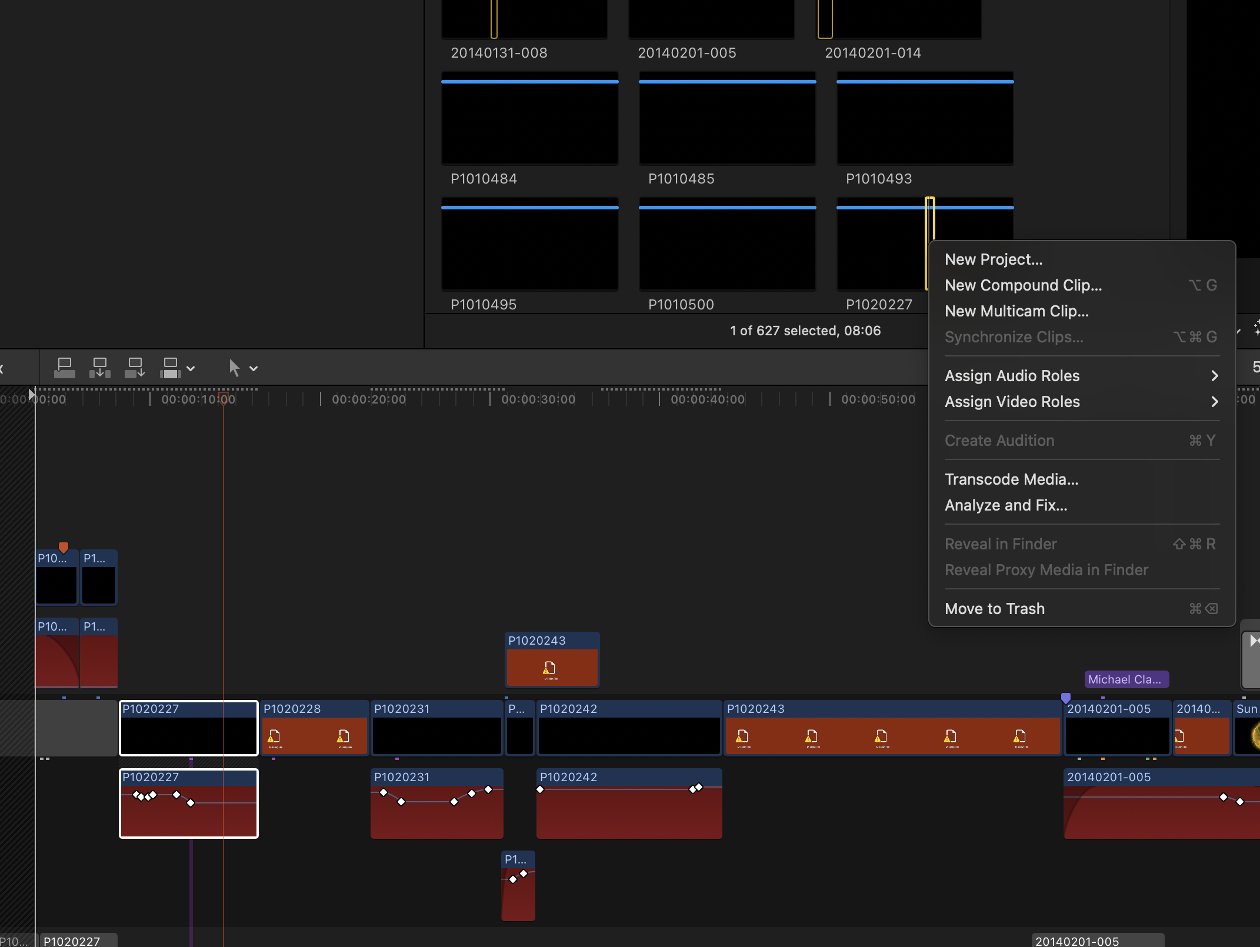Select the arrow Select tool icon
The image size is (1260, 947).
(x=234, y=368)
